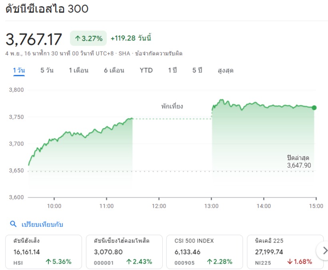Switch to the 1 ปี tab
This screenshot has height=270, width=328.
172,70
